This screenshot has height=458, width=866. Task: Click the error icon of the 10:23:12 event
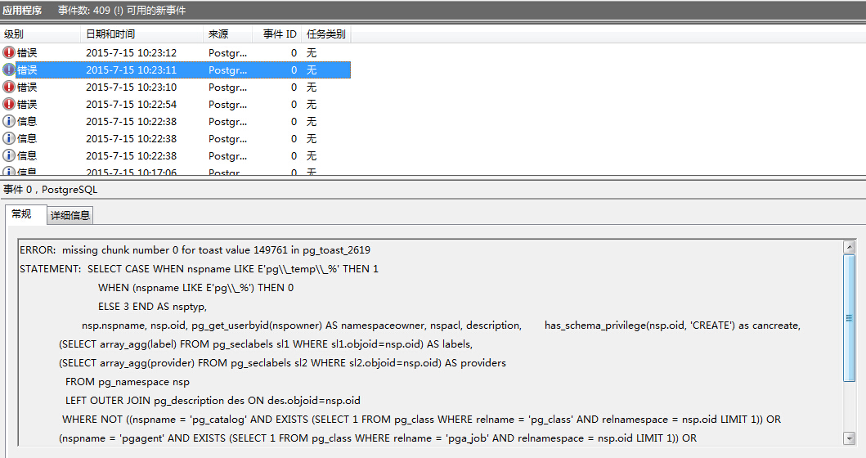click(x=9, y=52)
